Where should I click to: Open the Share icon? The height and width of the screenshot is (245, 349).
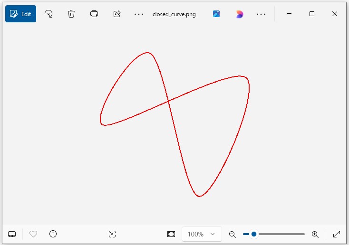coord(117,14)
